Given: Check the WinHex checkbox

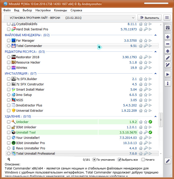Looking at the screenshot, I should 9,68.
